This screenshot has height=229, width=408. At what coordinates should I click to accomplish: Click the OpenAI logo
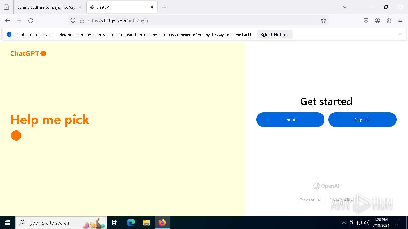tap(326, 186)
